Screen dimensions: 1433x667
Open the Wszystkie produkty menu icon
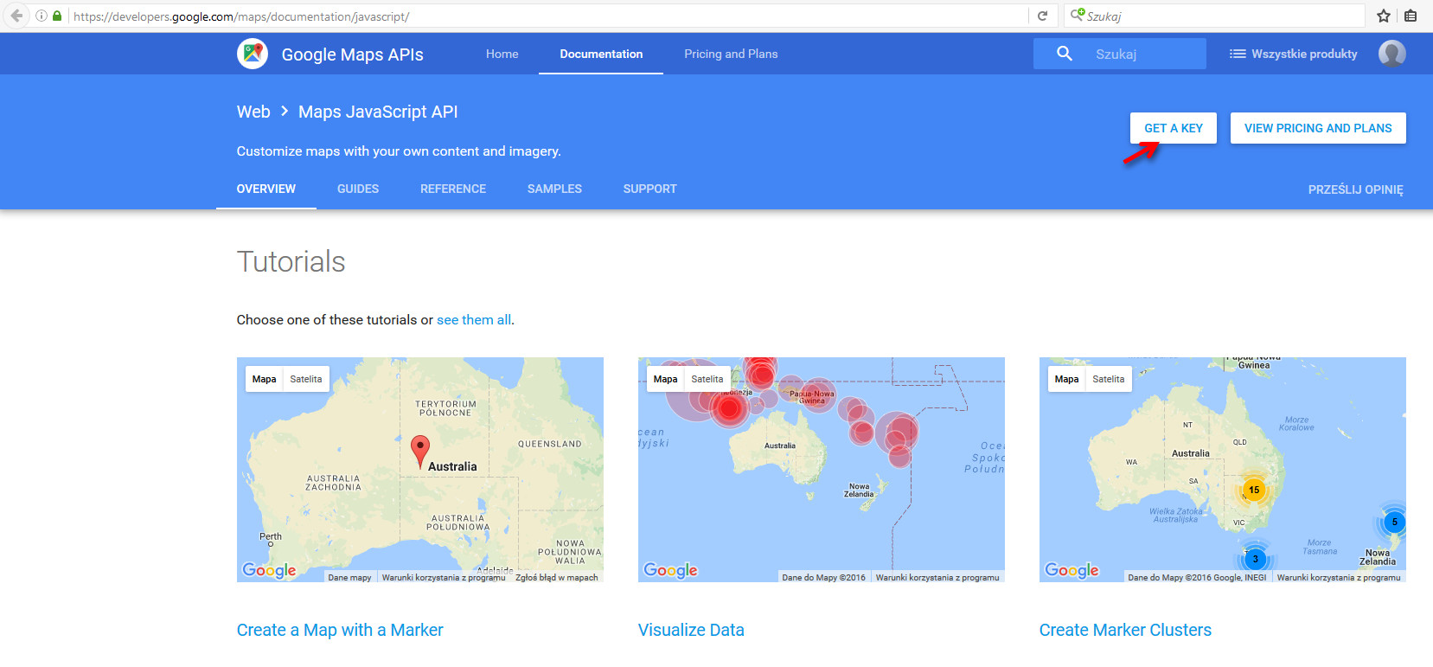[x=1238, y=54]
